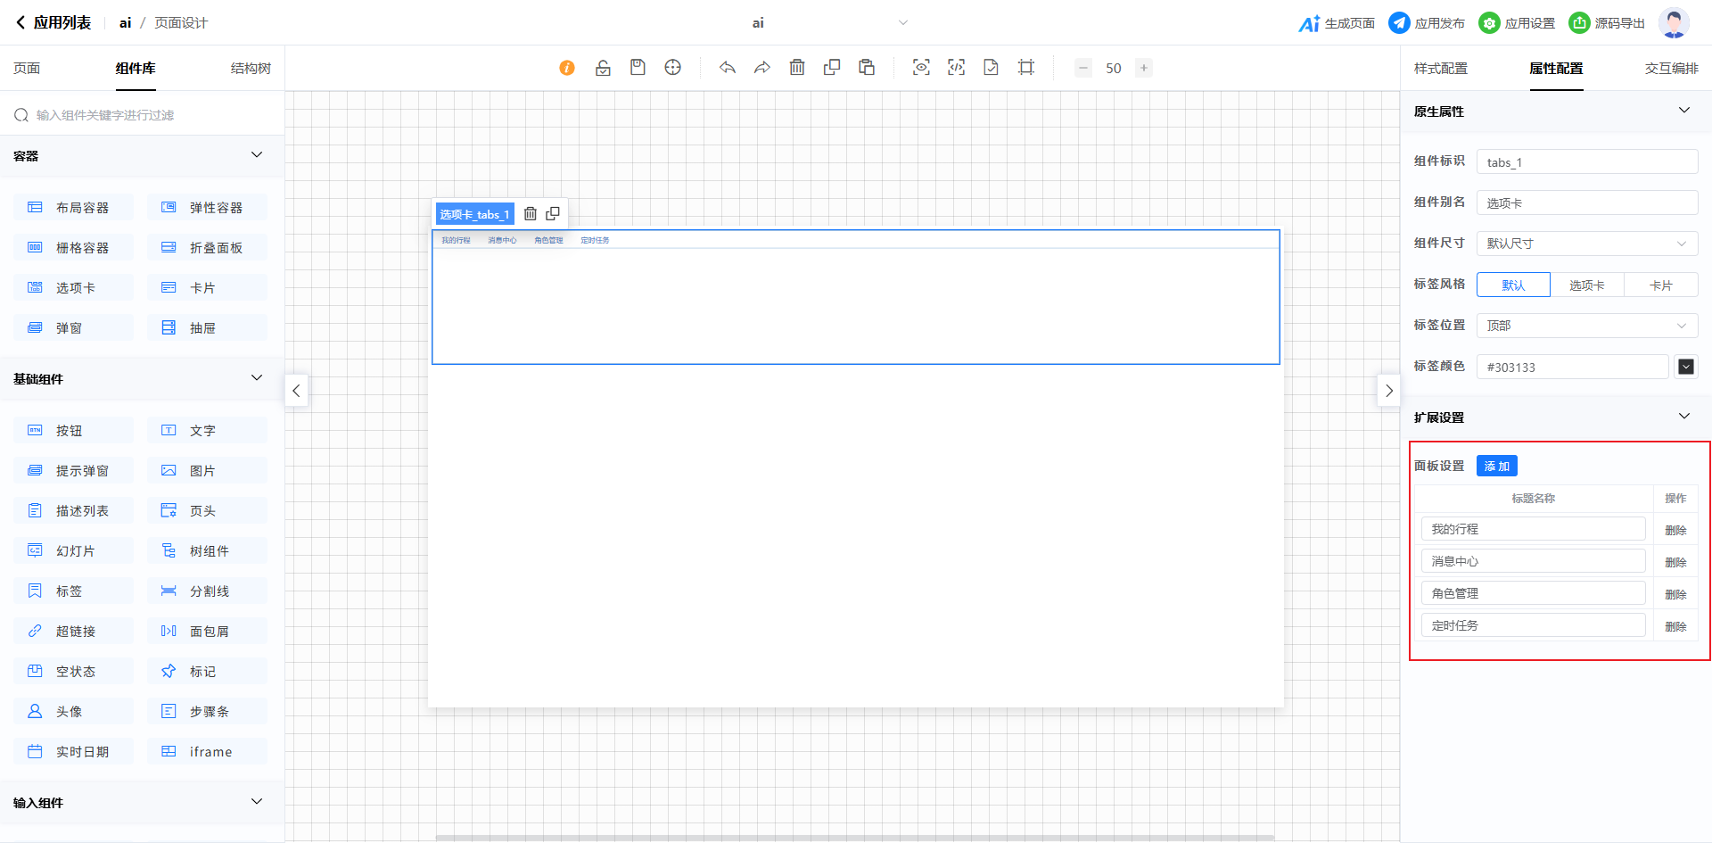This screenshot has width=1712, height=843.
Task: Switch to the 样式配置 tab
Action: click(x=1440, y=69)
